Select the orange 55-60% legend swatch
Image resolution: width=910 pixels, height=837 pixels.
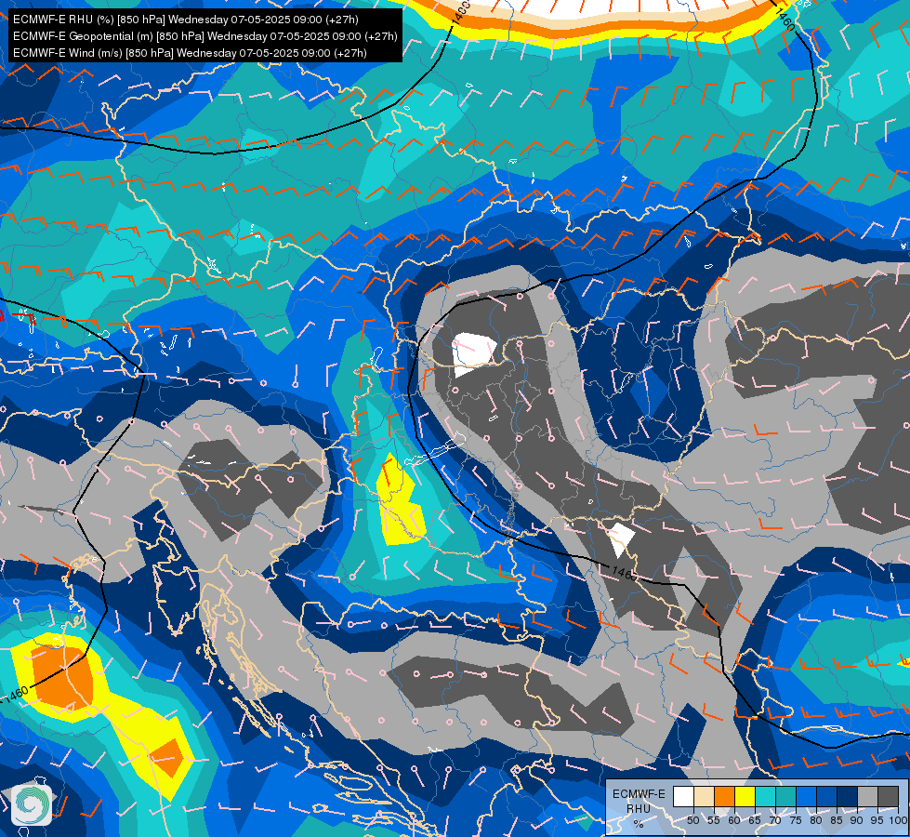(724, 796)
